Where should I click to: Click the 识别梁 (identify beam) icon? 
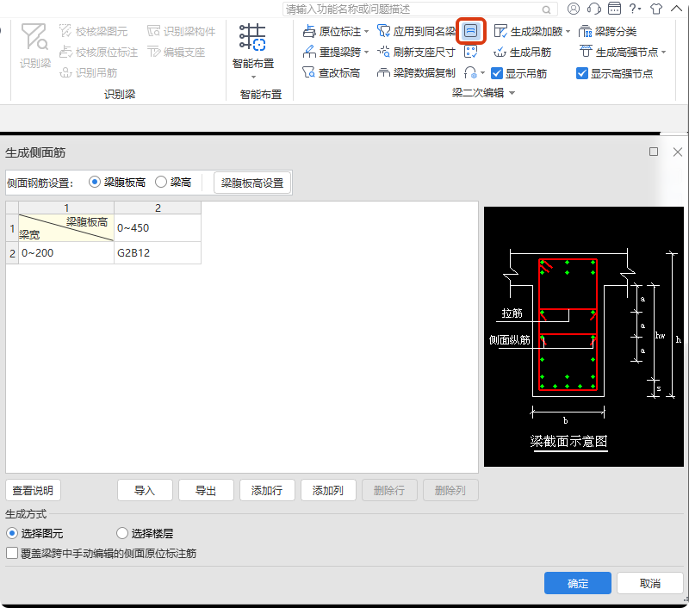tap(35, 46)
